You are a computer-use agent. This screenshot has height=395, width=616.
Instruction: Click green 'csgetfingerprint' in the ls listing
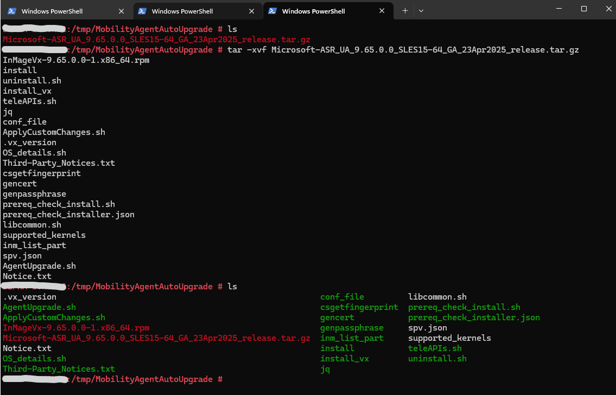(359, 307)
